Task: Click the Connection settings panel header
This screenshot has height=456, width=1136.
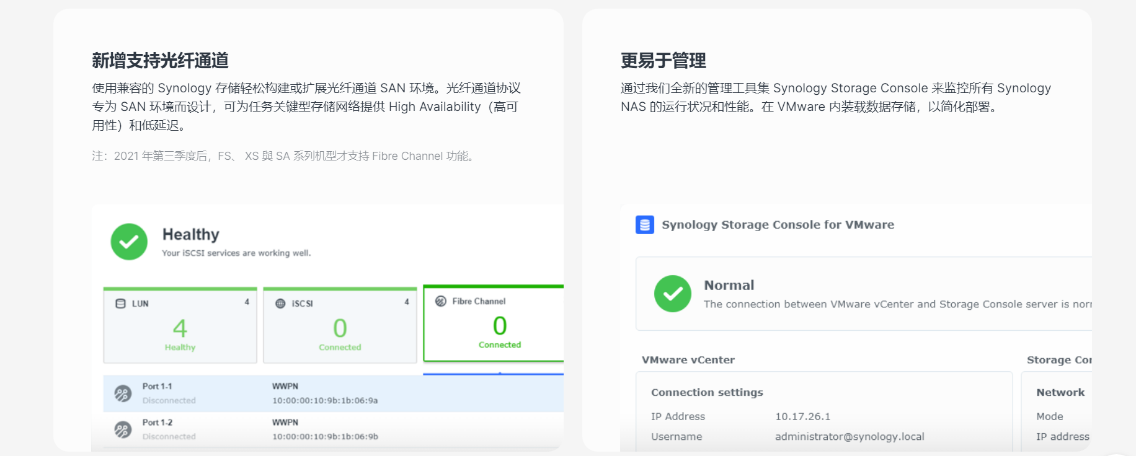Action: tap(707, 393)
